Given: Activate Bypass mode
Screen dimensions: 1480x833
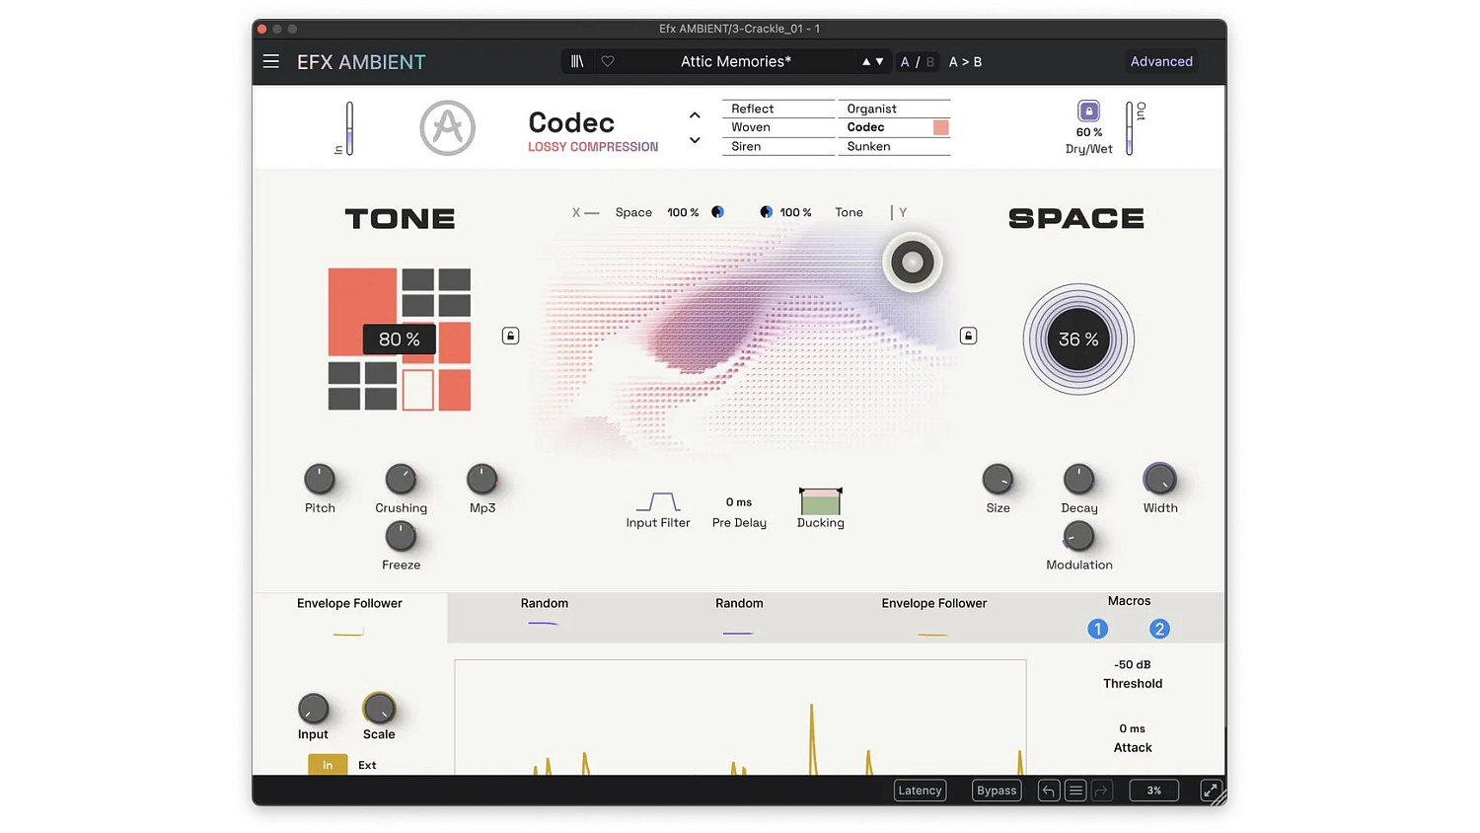Looking at the screenshot, I should pos(996,790).
